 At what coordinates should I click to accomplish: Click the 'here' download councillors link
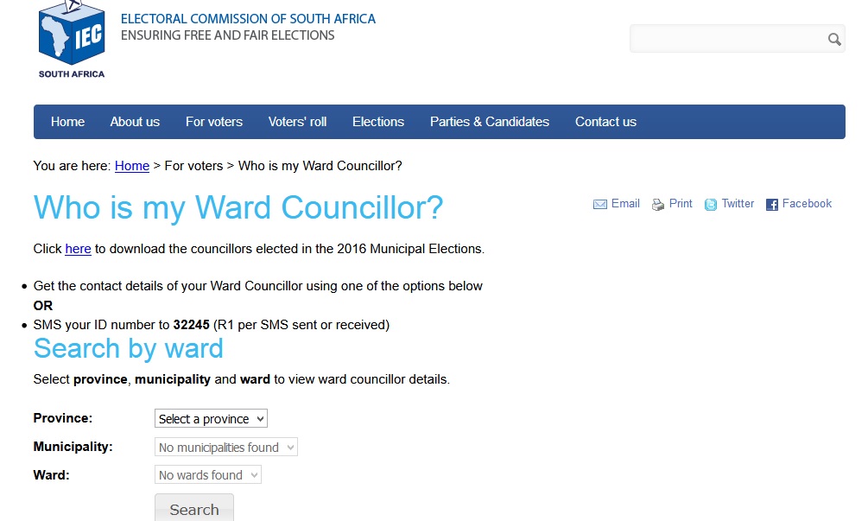tap(78, 249)
